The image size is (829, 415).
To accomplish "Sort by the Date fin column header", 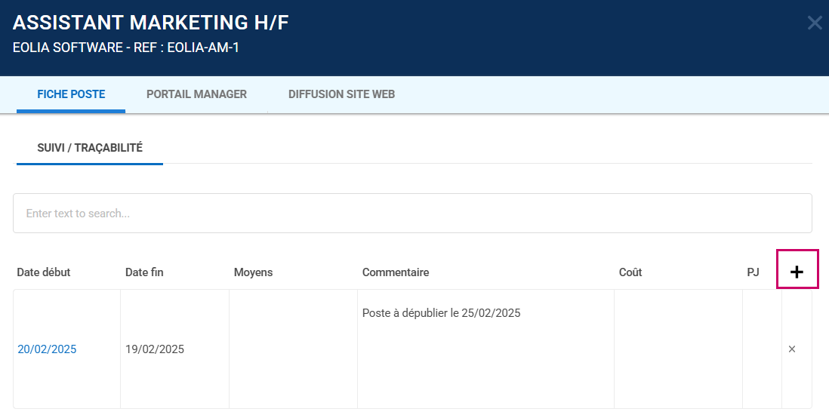I will (144, 272).
